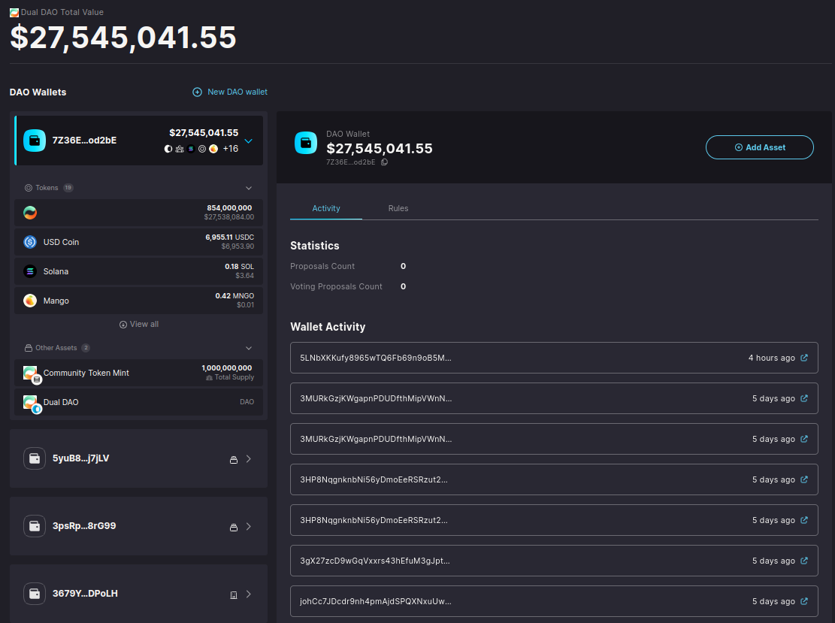Open the USD Coin token row

click(x=138, y=242)
